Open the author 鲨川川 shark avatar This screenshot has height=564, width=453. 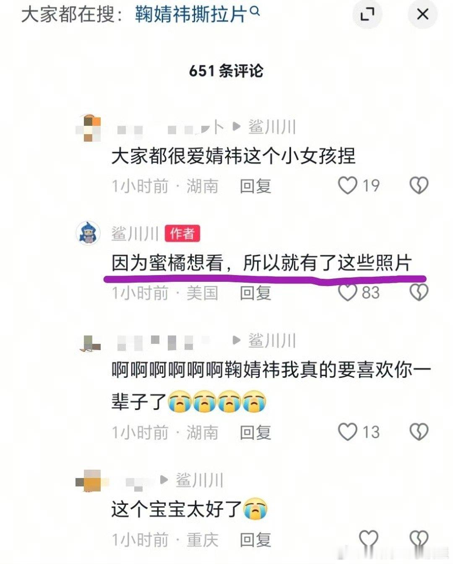tap(88, 233)
